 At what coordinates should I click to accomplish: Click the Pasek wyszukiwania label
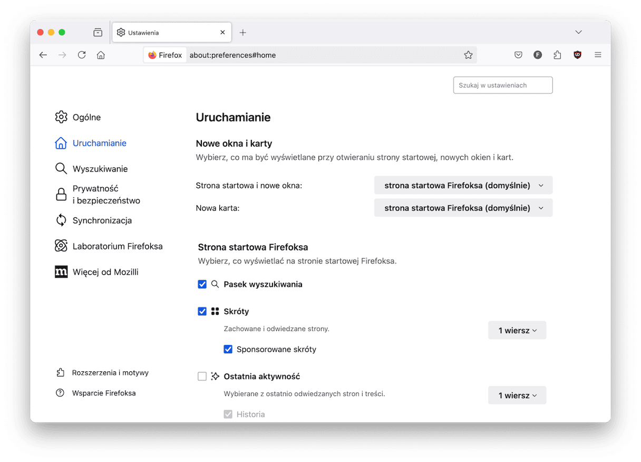tap(263, 284)
